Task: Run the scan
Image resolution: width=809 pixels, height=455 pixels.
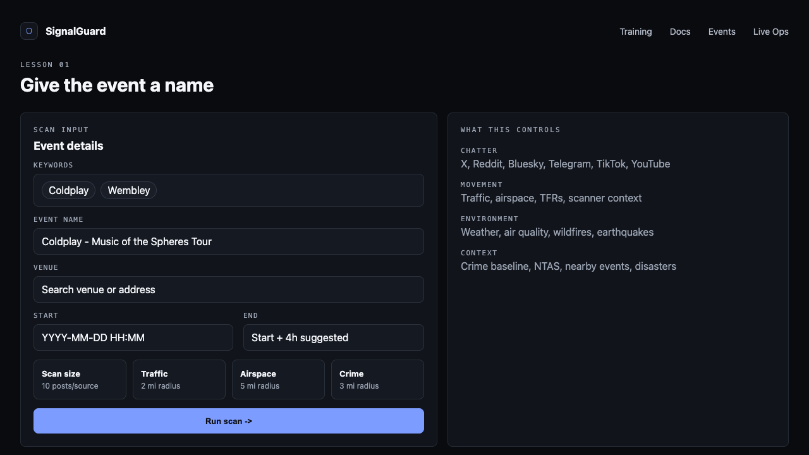Action: tap(229, 421)
